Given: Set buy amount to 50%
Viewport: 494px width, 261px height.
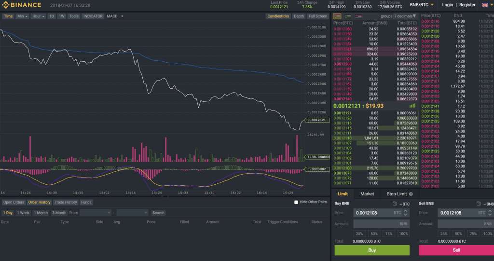Looking at the screenshot, I should 374,234.
